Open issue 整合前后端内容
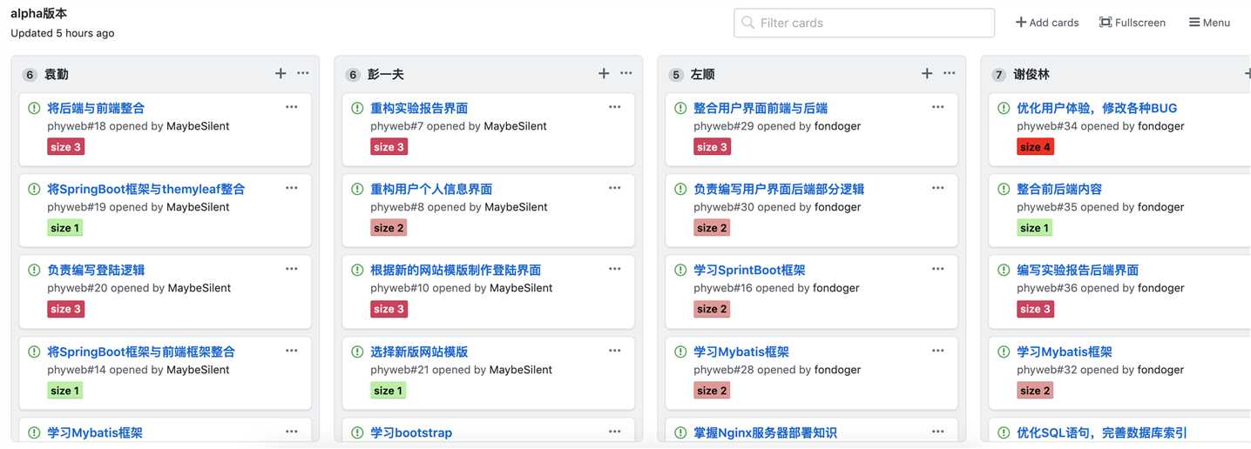Screen dimensions: 1251x449 1059,189
